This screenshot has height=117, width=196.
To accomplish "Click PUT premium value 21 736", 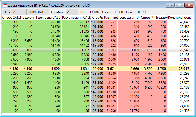I will click(111, 111).
